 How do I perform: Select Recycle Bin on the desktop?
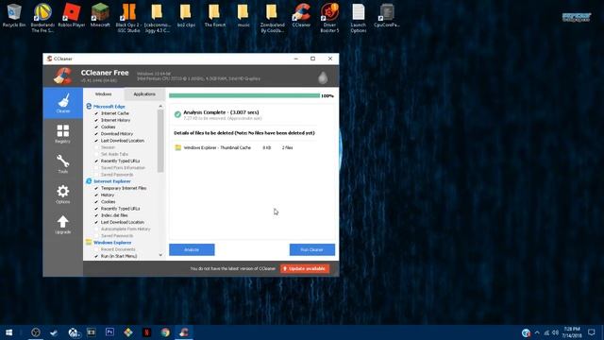pyautogui.click(x=14, y=15)
